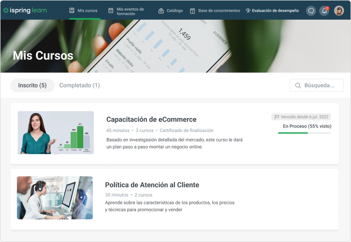Open Evaluación de desempeño

coord(272,11)
